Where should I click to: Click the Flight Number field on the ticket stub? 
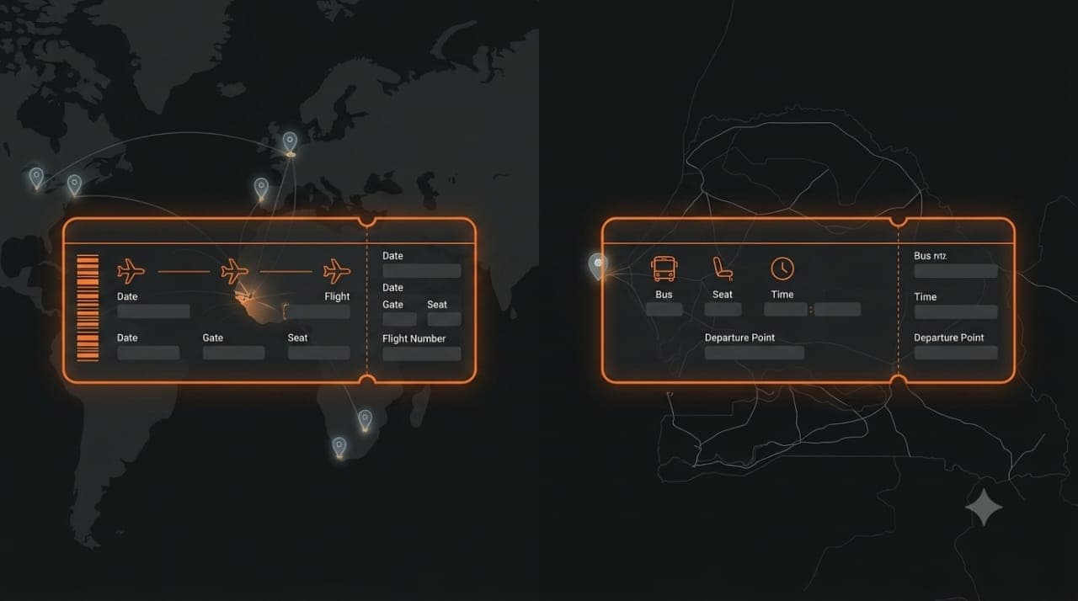tap(422, 354)
